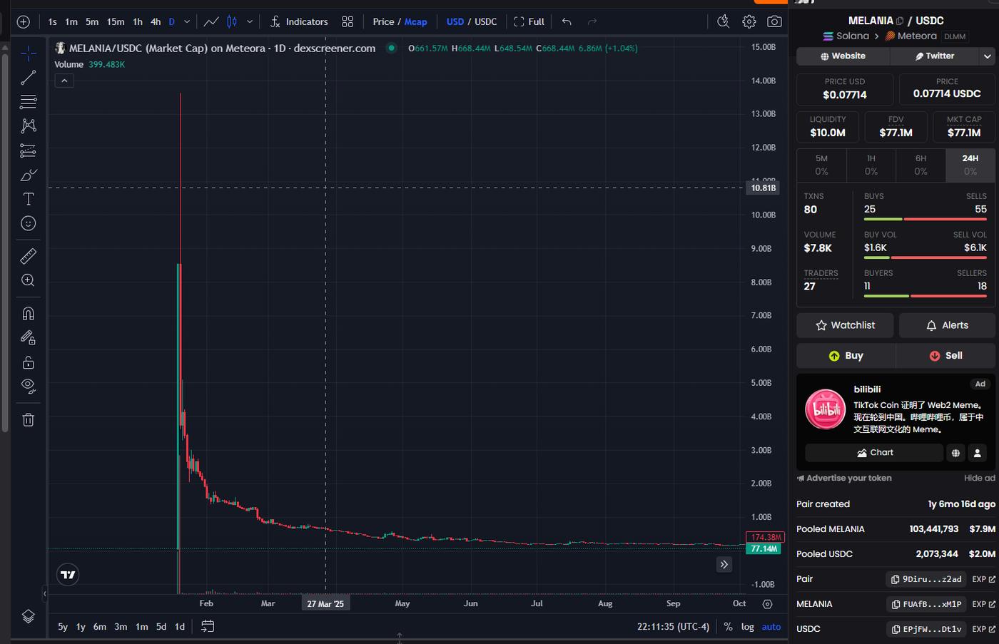Toggle magnet mode for drawings
Viewport: 999px width, 644px height.
point(28,314)
